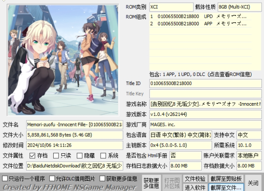This screenshot has height=191, width=264.
Task: Click the 文件名 filename field
Action: click(75, 124)
